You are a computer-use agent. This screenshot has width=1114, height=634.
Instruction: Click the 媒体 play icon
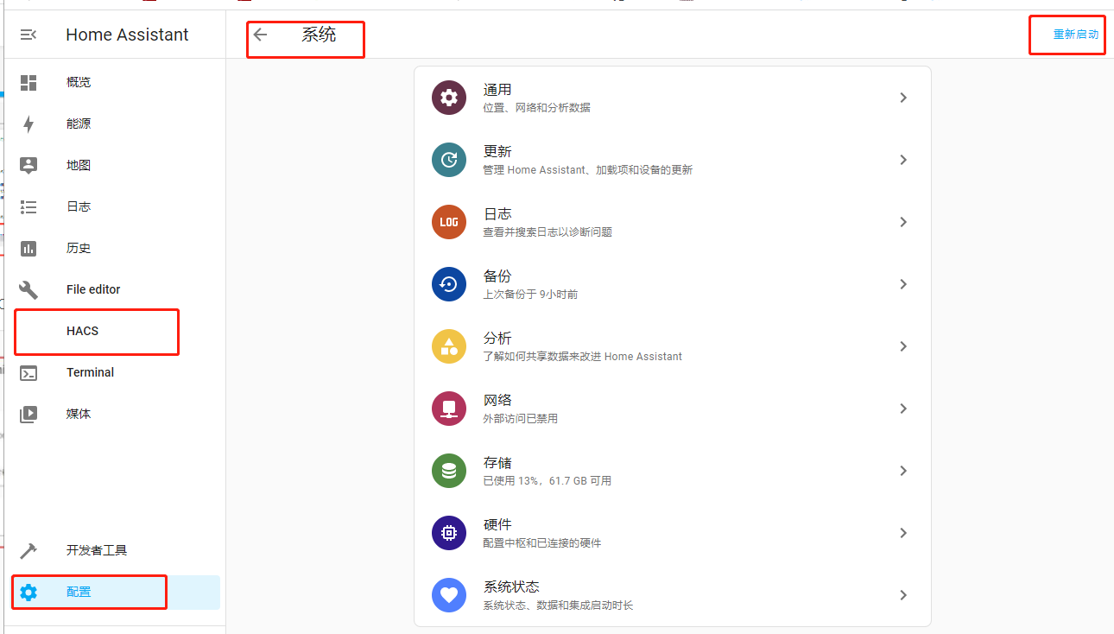click(x=28, y=414)
